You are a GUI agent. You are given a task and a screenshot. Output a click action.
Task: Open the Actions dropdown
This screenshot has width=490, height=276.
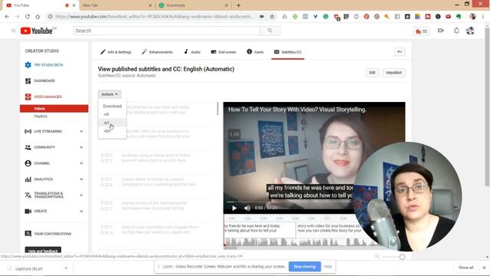(109, 94)
